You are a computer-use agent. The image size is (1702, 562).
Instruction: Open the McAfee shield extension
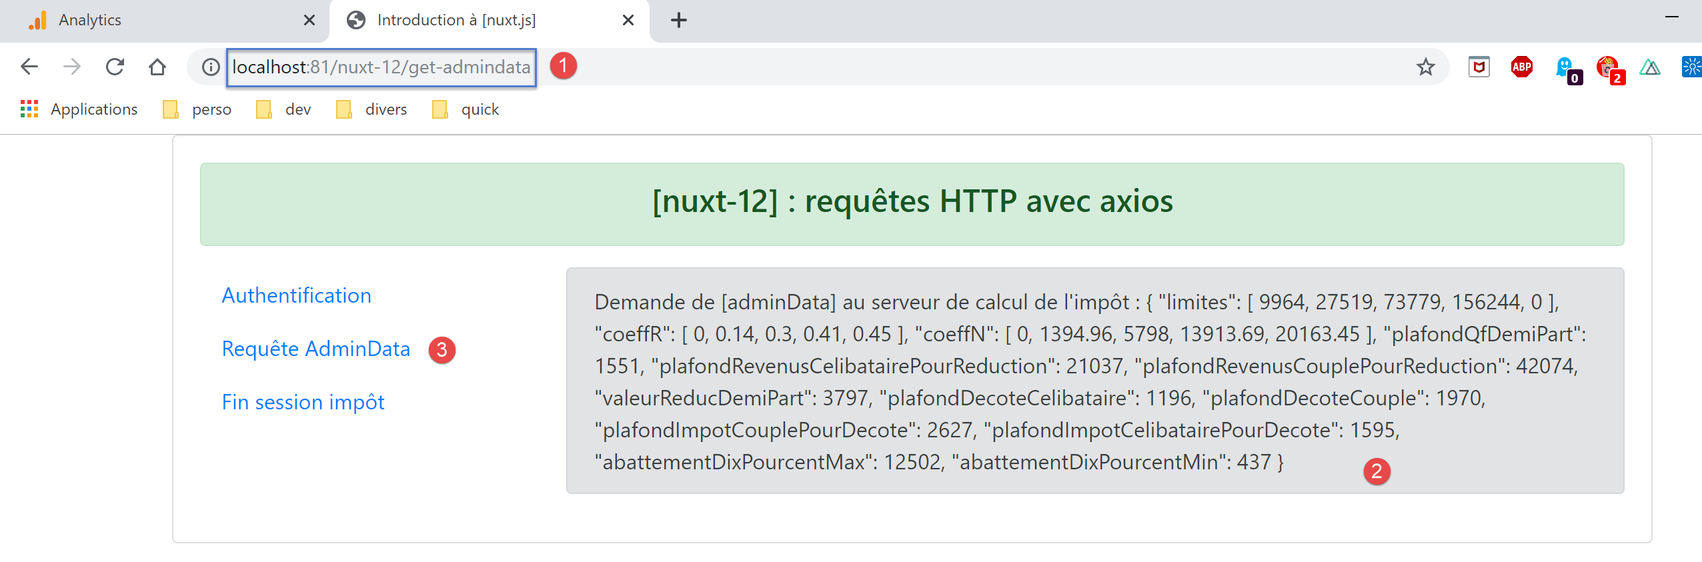click(1479, 67)
